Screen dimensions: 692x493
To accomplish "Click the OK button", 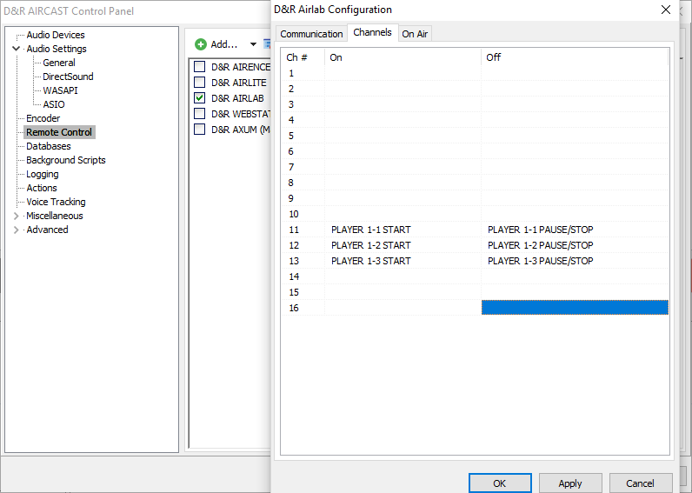I will point(500,483).
